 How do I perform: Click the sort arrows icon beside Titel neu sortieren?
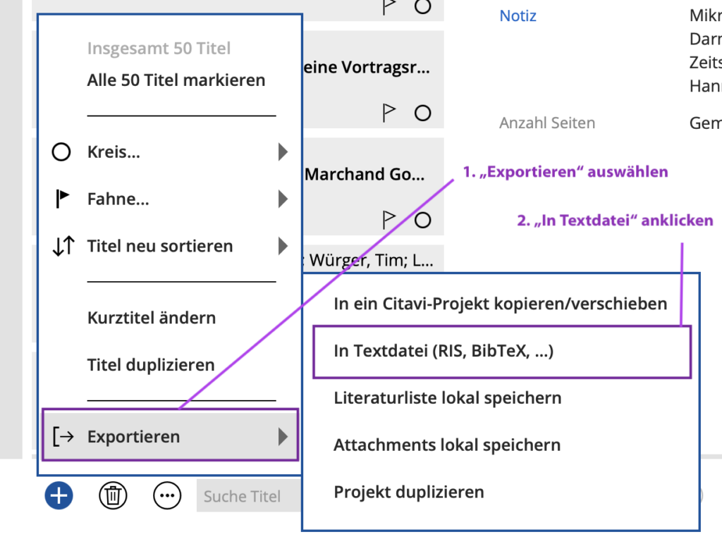click(63, 246)
